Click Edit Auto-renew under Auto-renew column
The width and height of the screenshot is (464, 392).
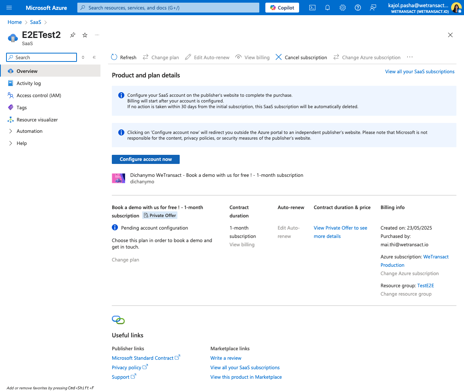288,232
